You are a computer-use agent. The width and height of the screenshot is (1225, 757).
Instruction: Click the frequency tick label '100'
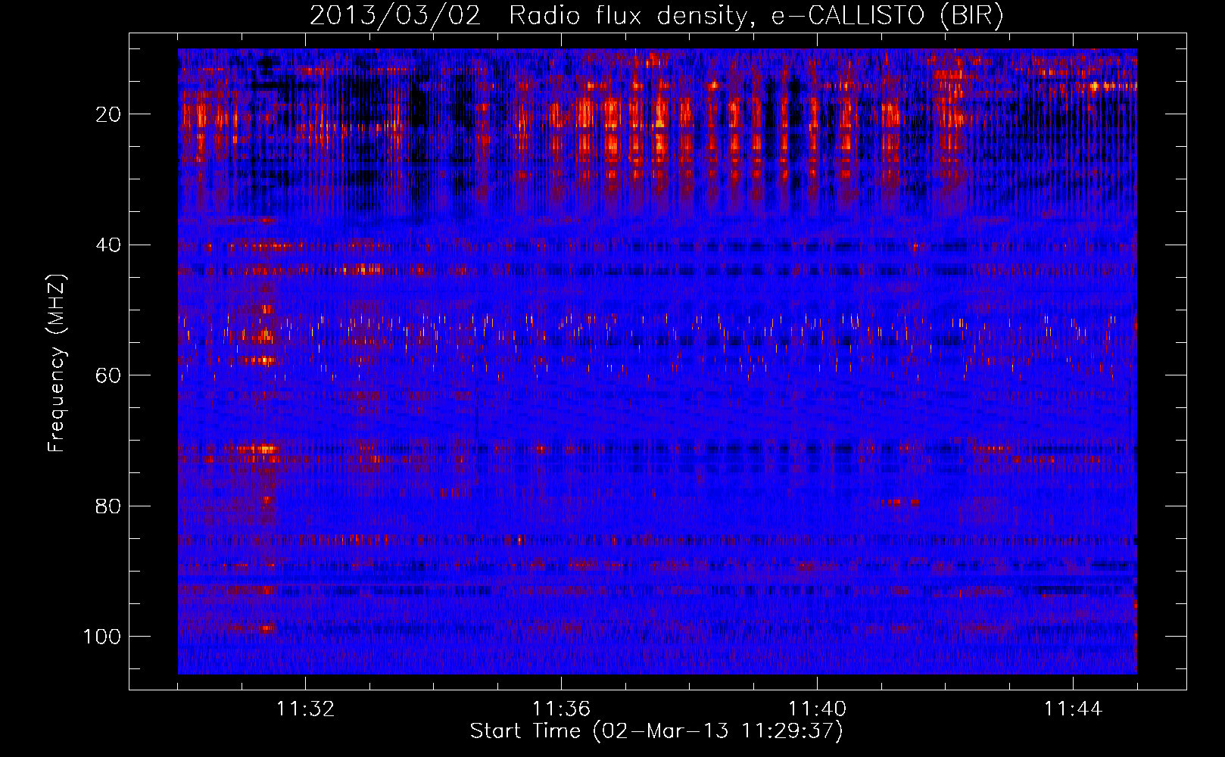[102, 637]
